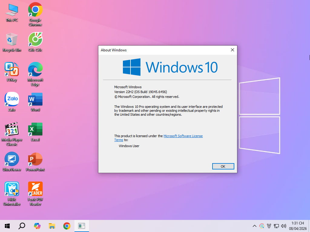Click the Microsoft Corporation copyright line
This screenshot has width=310, height=232.
(147, 97)
